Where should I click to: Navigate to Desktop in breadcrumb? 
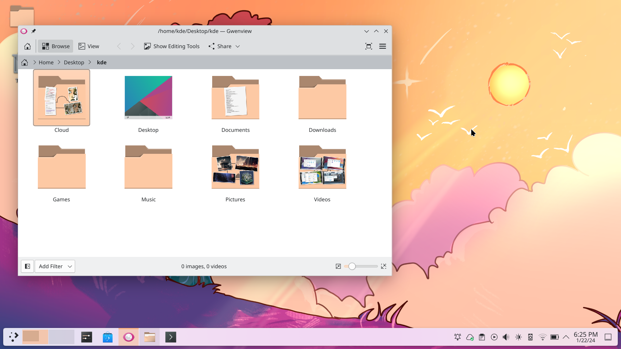[74, 62]
